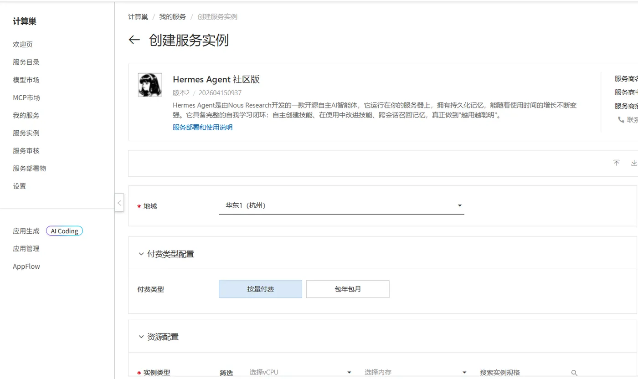Open the 地域 region dropdown

coord(341,206)
